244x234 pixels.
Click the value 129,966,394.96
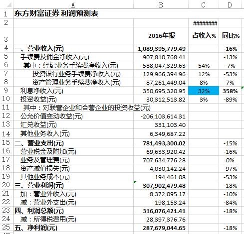coord(161,74)
